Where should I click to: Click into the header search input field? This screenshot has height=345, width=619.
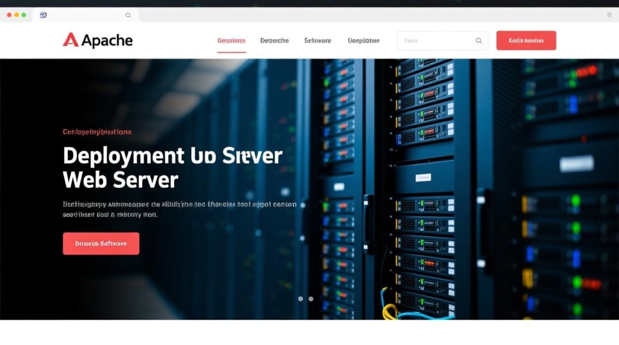pyautogui.click(x=435, y=41)
